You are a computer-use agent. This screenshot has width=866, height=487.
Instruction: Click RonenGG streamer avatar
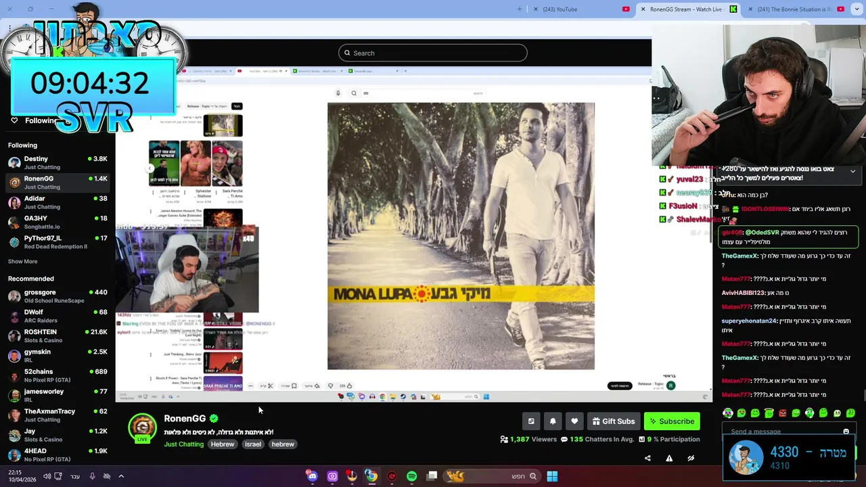point(143,427)
